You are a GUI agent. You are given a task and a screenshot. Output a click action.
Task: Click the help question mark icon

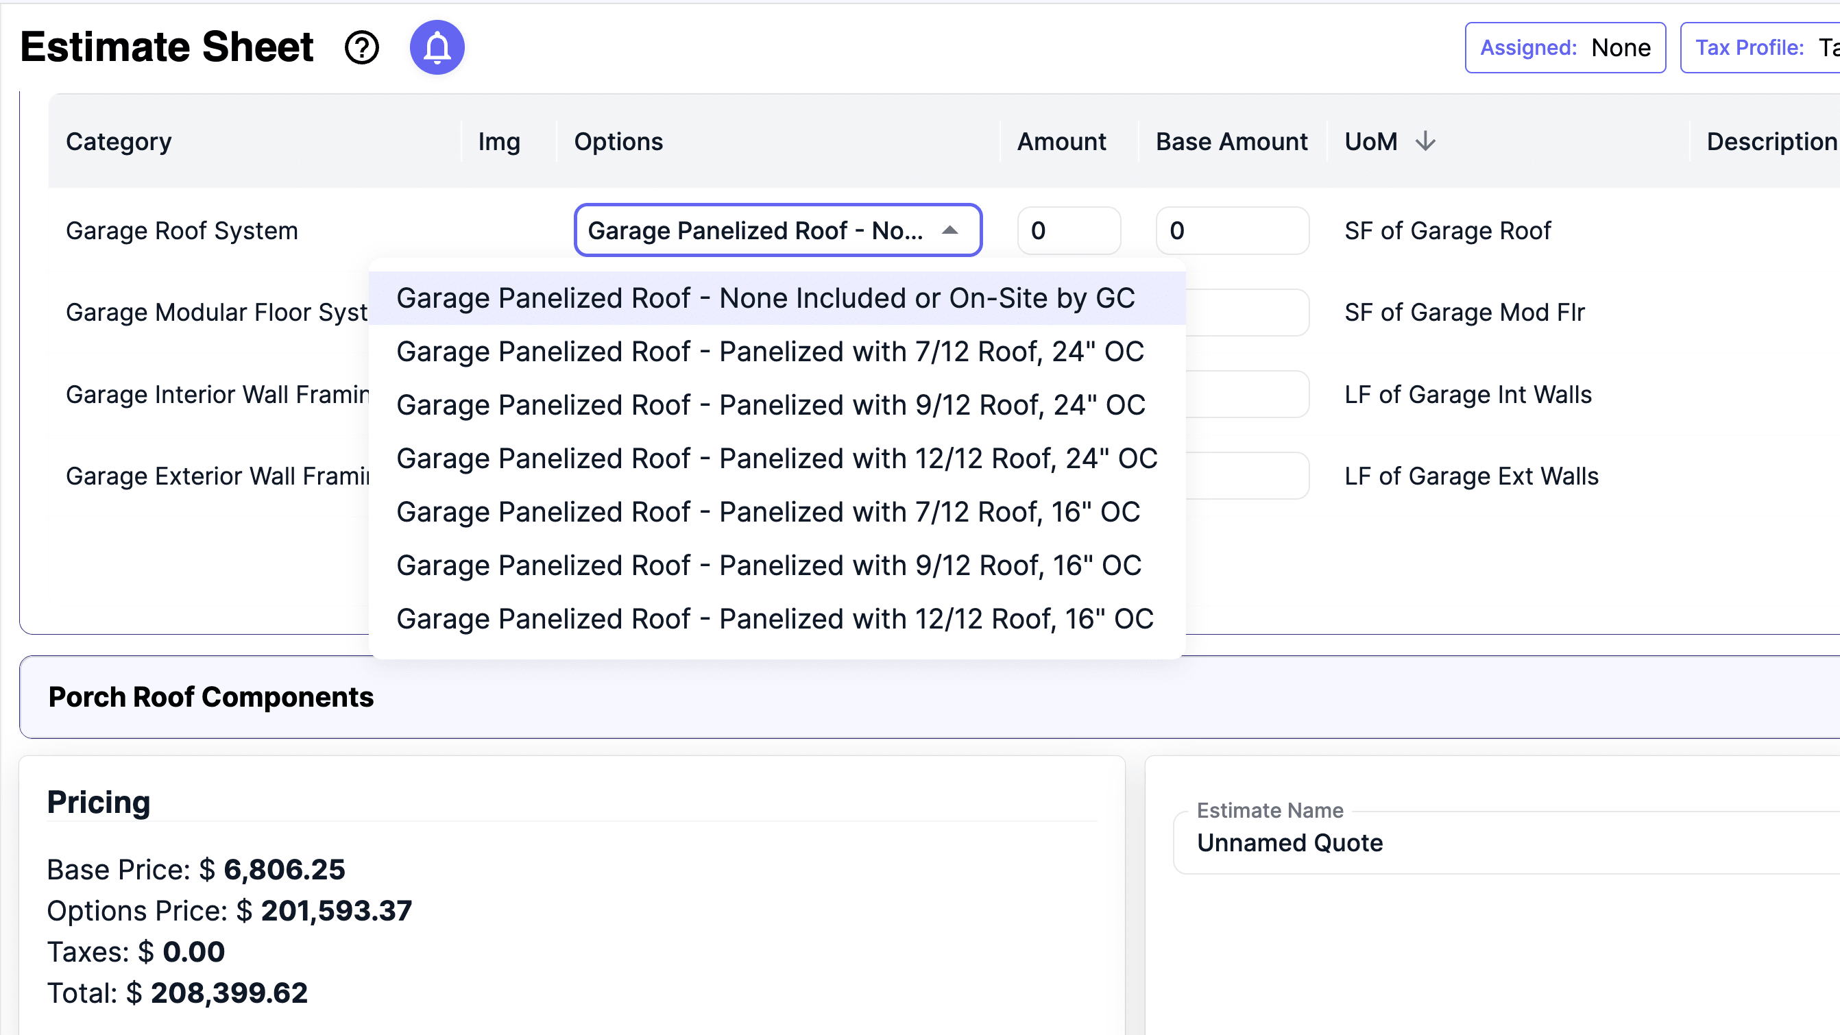point(361,48)
